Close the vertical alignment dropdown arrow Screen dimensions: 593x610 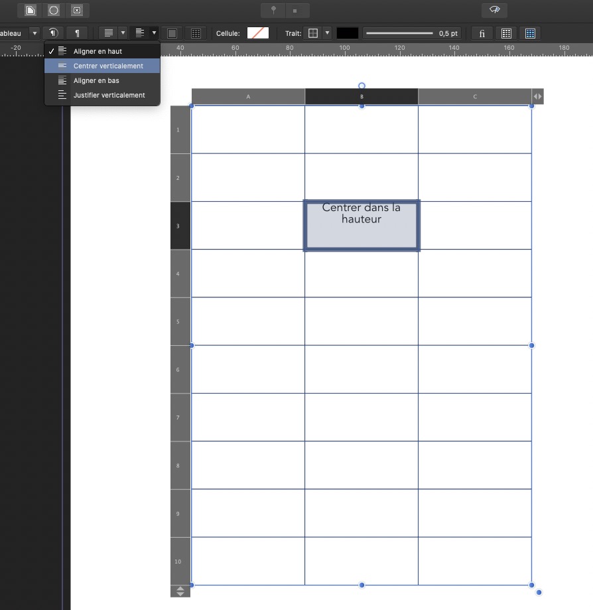pyautogui.click(x=154, y=33)
